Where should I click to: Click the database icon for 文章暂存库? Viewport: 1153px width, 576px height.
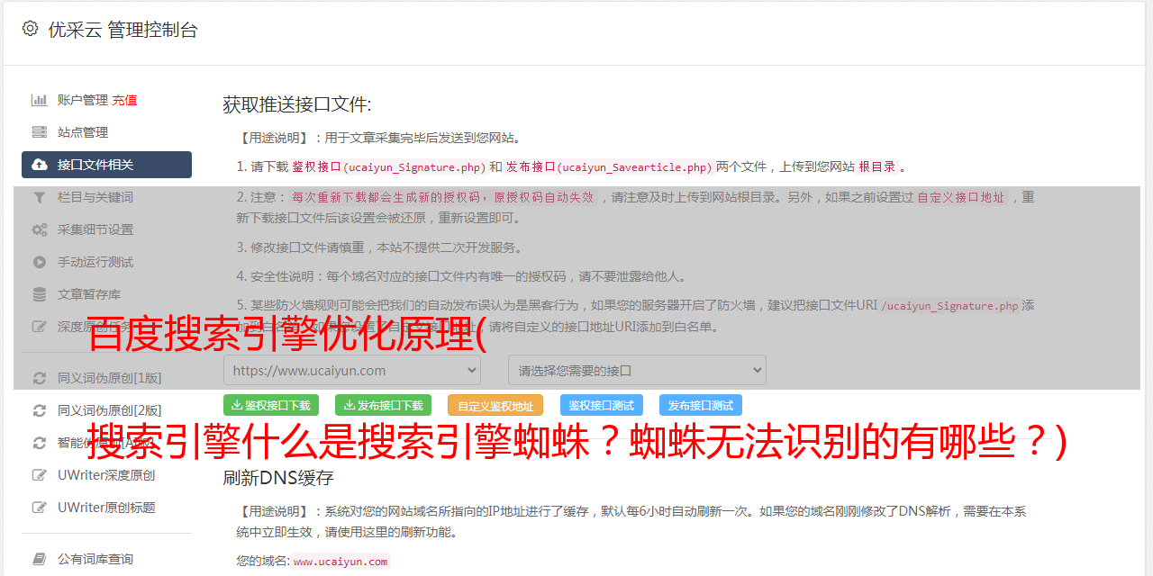40,294
